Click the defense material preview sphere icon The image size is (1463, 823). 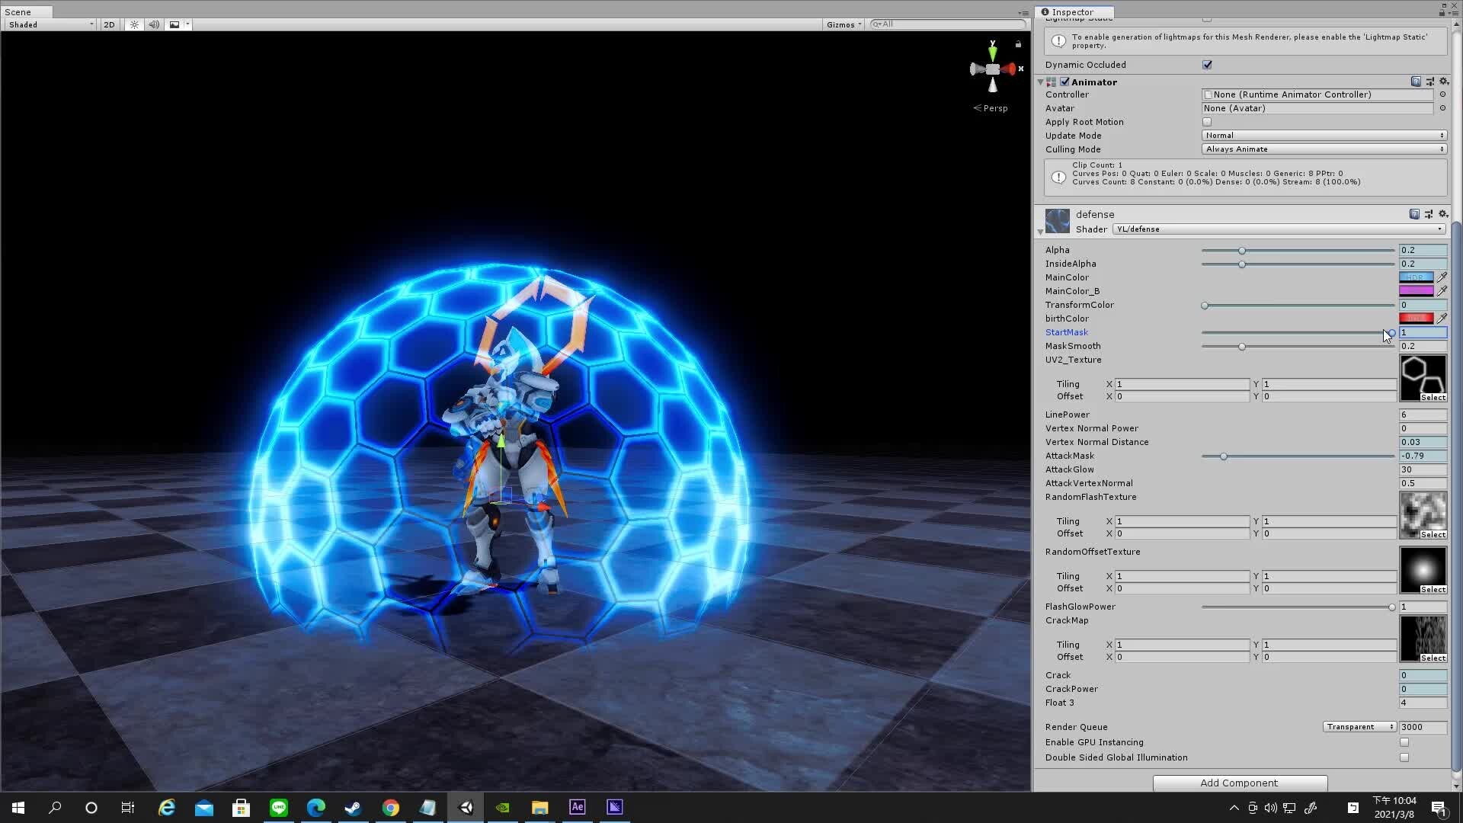1057,221
